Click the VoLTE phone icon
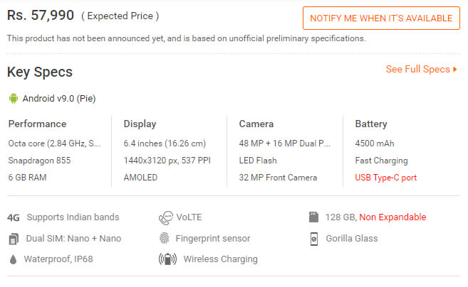Viewport: 468px width, 287px height. pos(165,217)
